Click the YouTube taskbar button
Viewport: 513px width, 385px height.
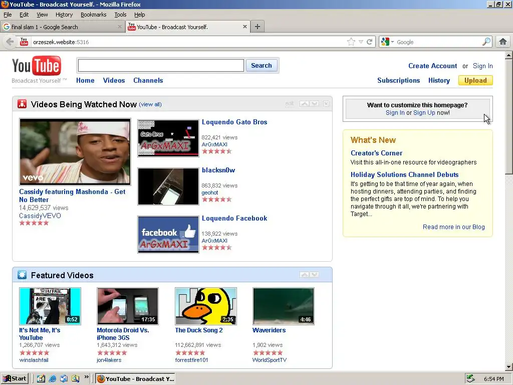pyautogui.click(x=136, y=379)
